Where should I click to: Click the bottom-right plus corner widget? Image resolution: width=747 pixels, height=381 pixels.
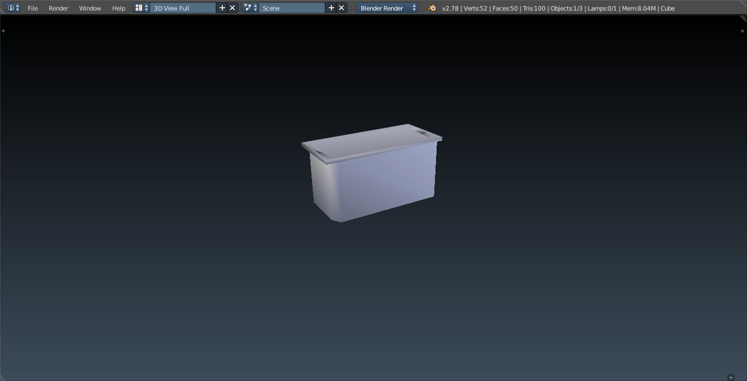coord(730,376)
